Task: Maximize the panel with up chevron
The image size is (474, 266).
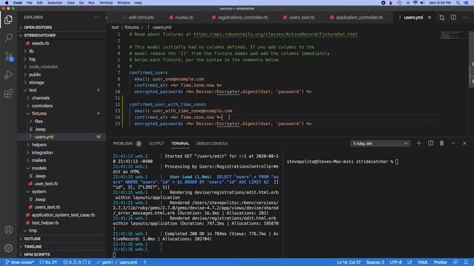Action: (453, 143)
